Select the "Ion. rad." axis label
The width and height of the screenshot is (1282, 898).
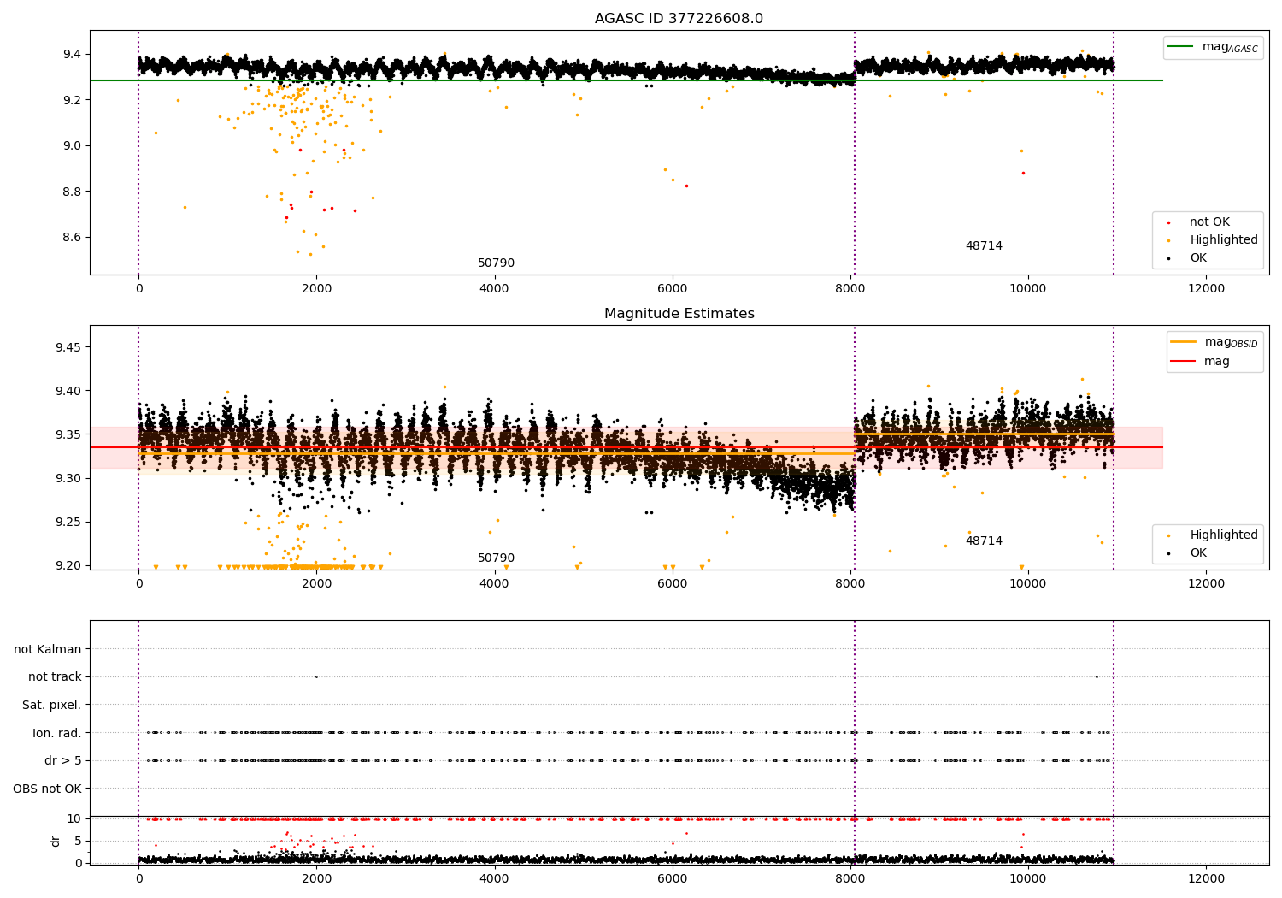click(57, 733)
